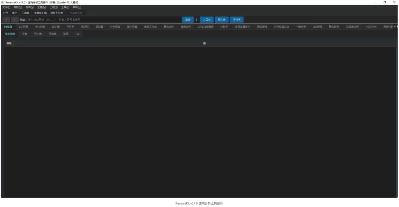Image resolution: width=399 pixels, height=207 pixels.
Task: Click the 属性 column header
Action: (x=9, y=43)
